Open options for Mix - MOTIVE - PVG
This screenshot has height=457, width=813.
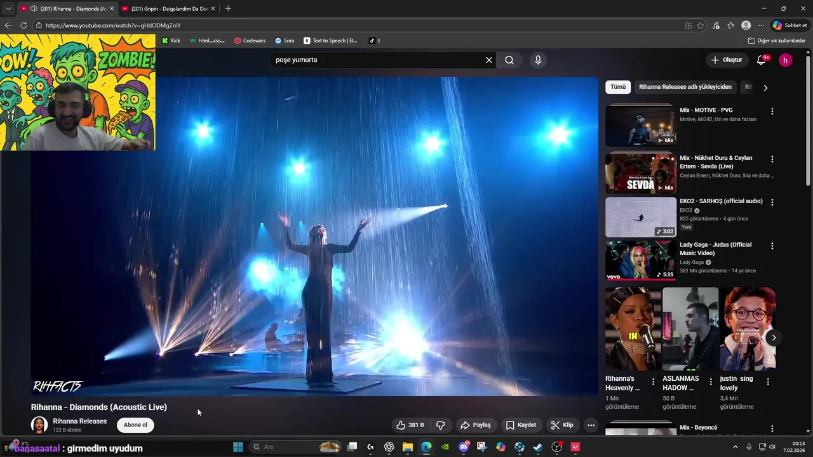pos(772,111)
